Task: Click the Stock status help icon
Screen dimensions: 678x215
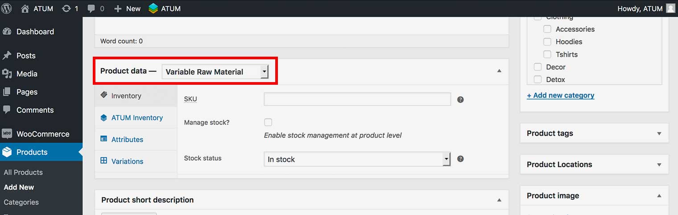Action: point(460,159)
